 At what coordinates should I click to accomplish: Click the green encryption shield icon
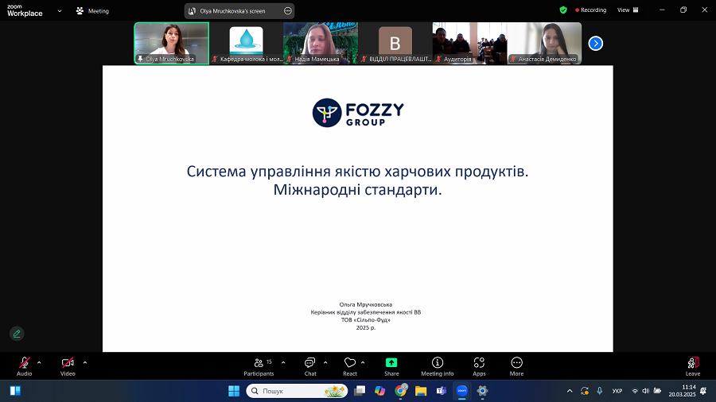(x=563, y=10)
